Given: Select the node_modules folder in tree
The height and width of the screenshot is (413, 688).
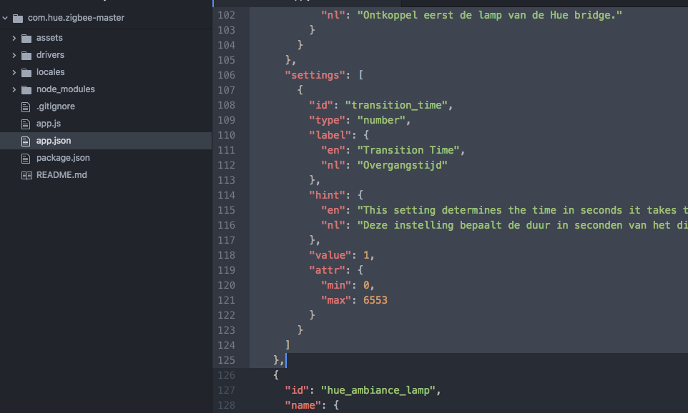Looking at the screenshot, I should coord(66,89).
